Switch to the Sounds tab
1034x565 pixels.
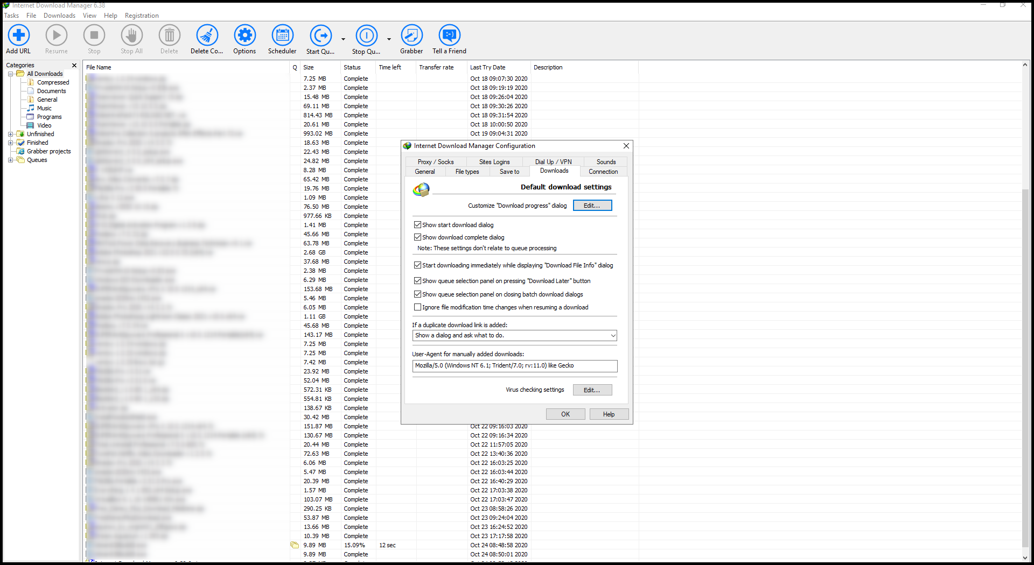(x=606, y=162)
